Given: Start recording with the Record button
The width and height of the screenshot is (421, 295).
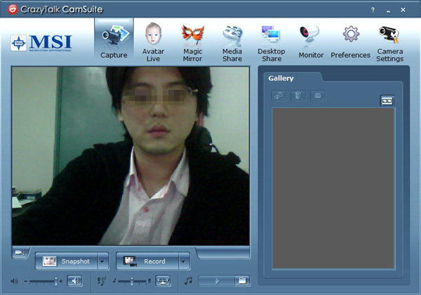Looking at the screenshot, I should point(147,261).
